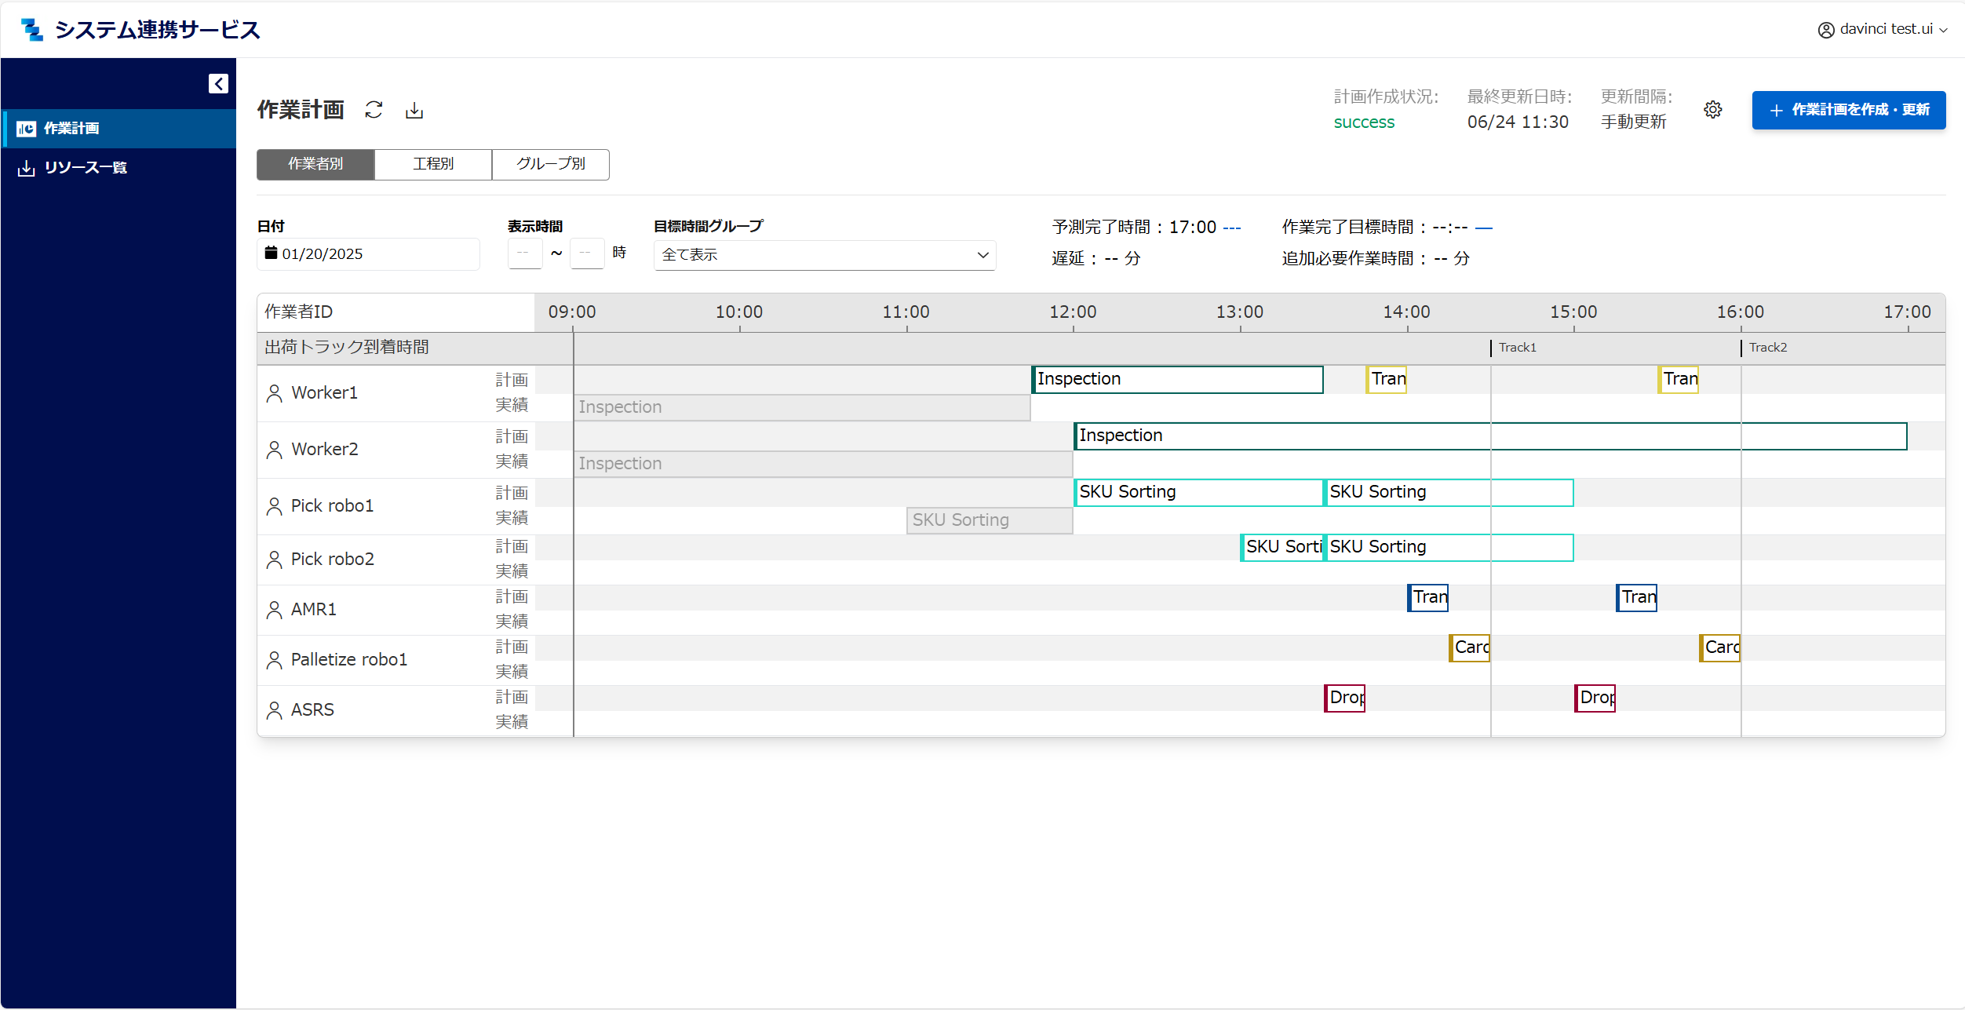This screenshot has height=1010, width=1965.
Task: Open the davinci test.ui user menu
Action: 1882,29
